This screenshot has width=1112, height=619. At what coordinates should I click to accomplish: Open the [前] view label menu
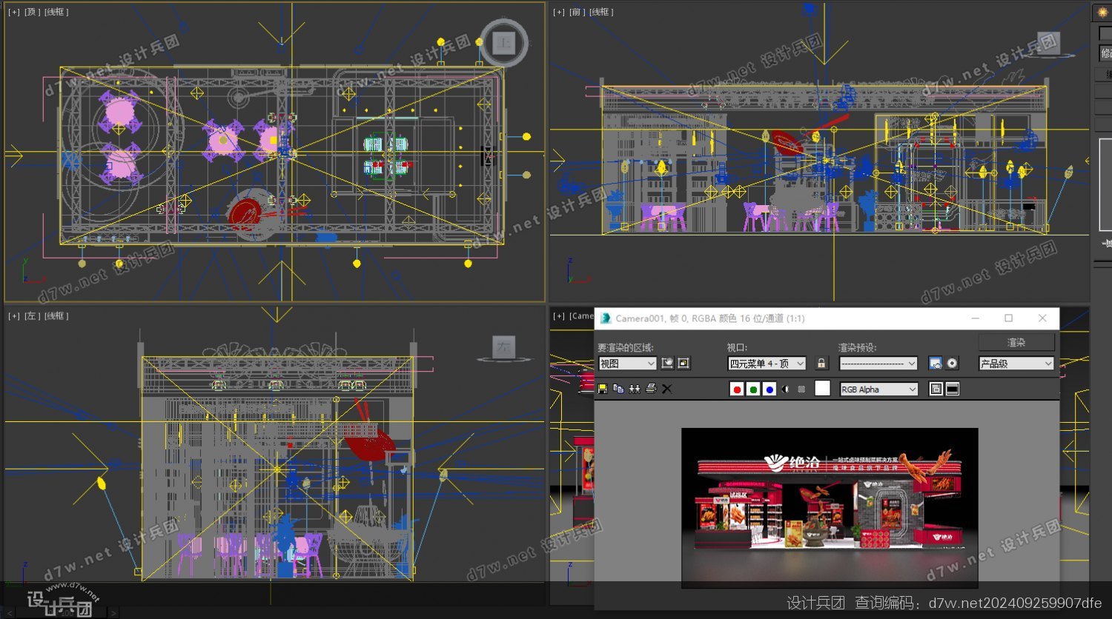577,12
